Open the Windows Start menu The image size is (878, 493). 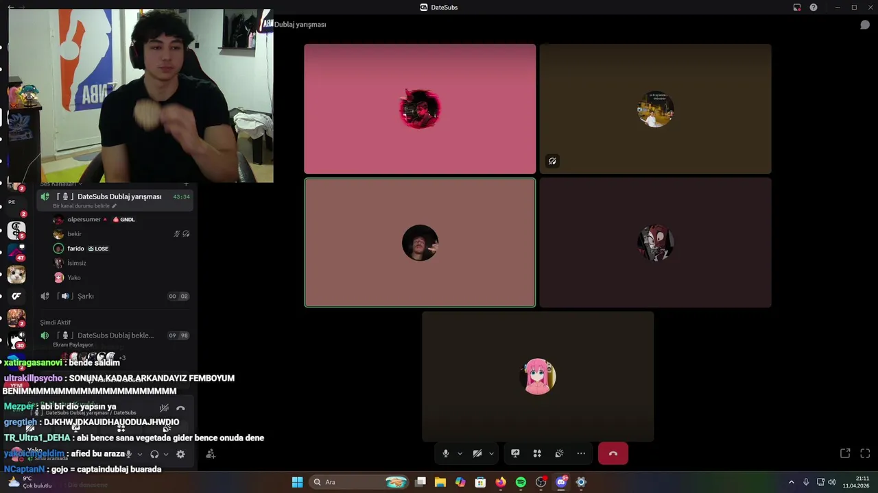pyautogui.click(x=297, y=482)
